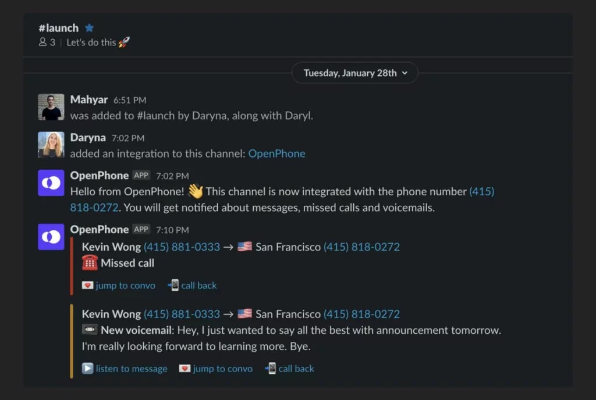Click the US flag icon in missed call entry
596x400 pixels.
point(244,247)
